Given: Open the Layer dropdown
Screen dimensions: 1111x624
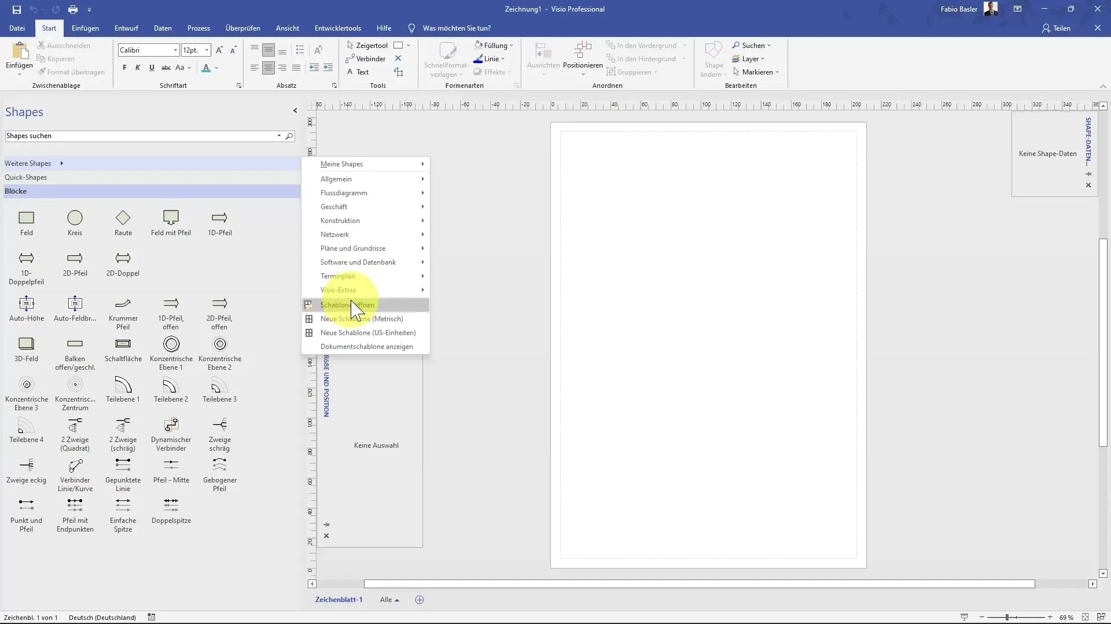Looking at the screenshot, I should coord(748,59).
